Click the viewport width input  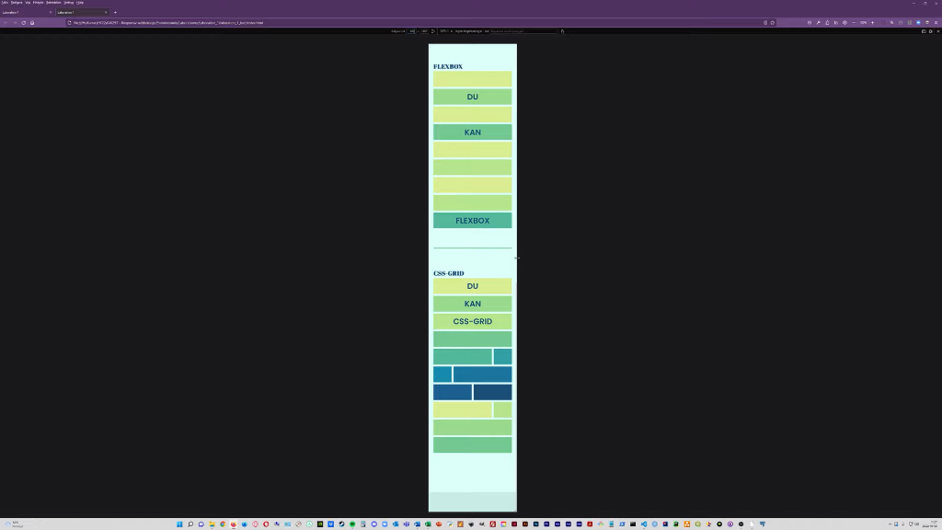412,31
